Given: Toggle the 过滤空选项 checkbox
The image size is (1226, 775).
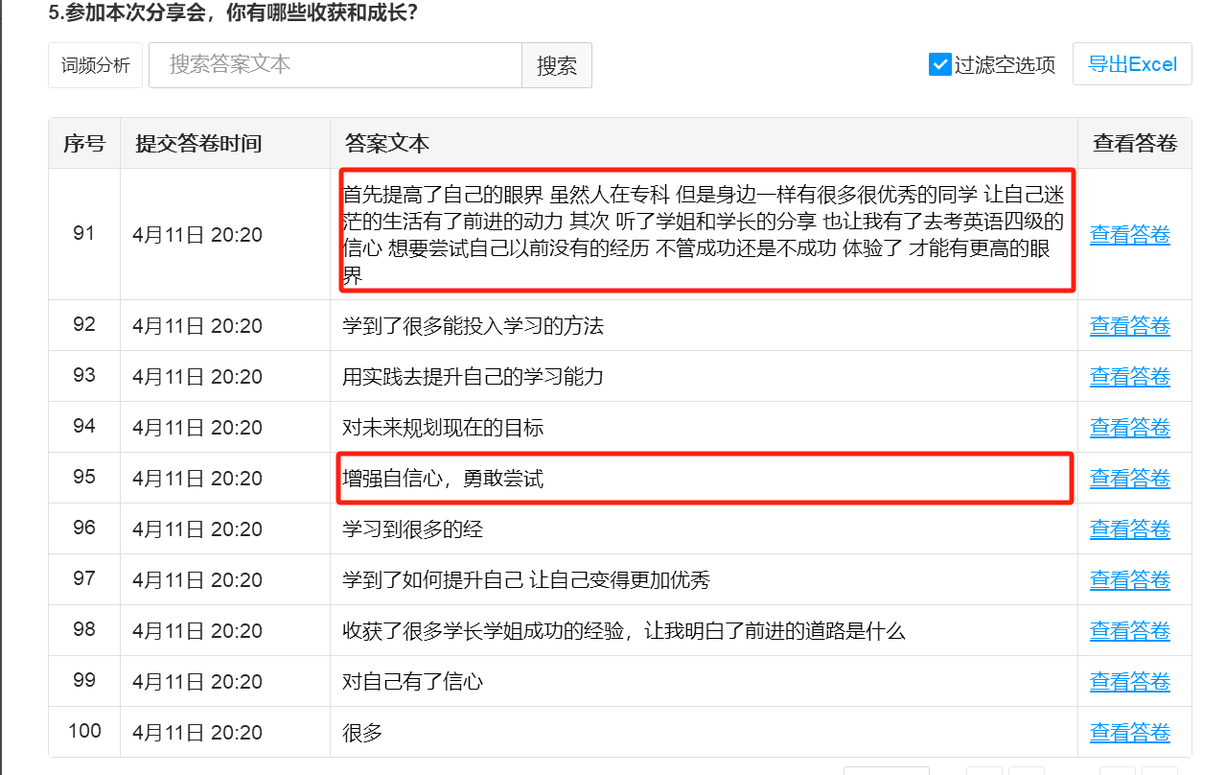Looking at the screenshot, I should click(939, 64).
